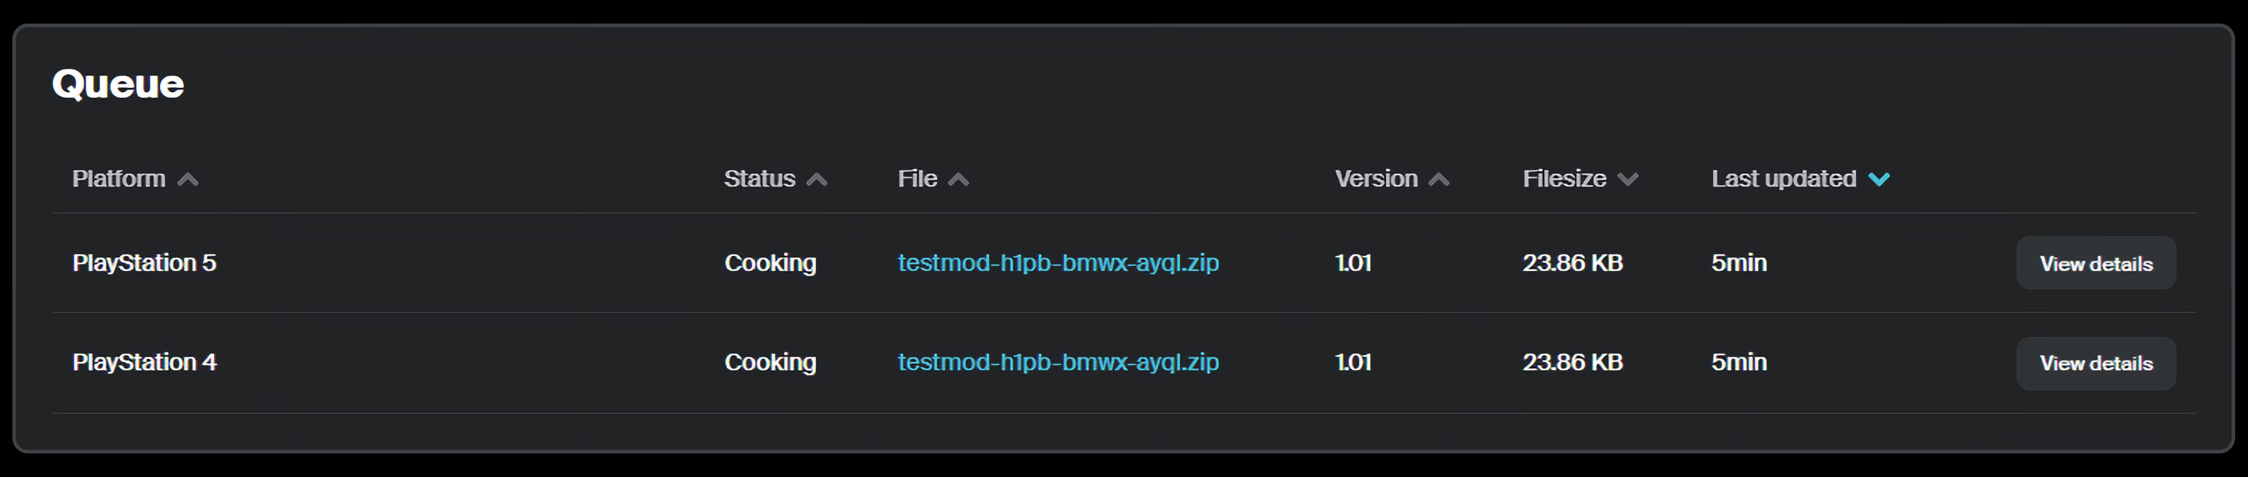The width and height of the screenshot is (2248, 477).
Task: Select the PlayStation 5 platform cell
Action: [144, 263]
